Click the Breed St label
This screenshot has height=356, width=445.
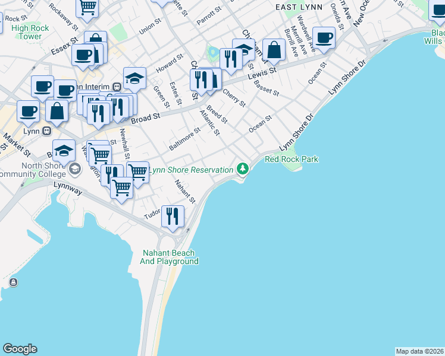[x=217, y=115]
